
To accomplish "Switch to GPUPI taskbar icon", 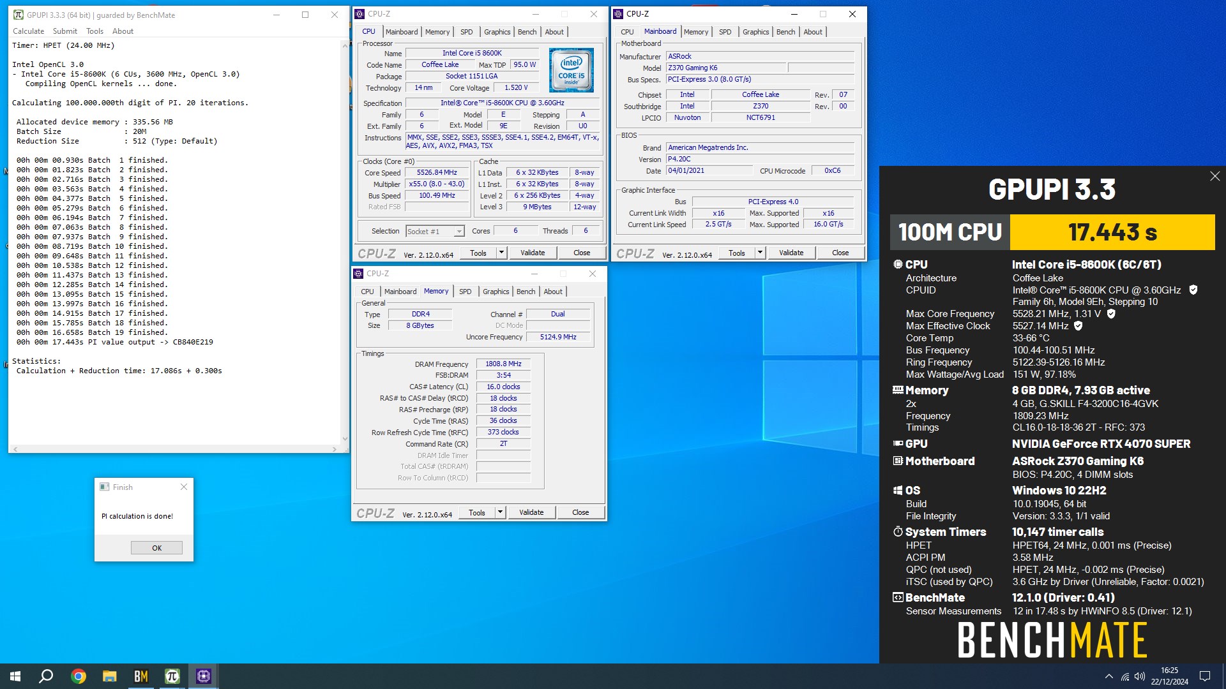I will click(x=172, y=676).
